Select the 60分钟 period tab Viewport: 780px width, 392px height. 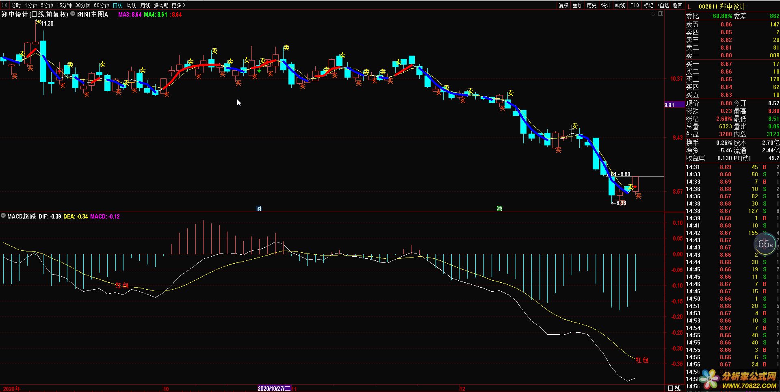(x=102, y=5)
